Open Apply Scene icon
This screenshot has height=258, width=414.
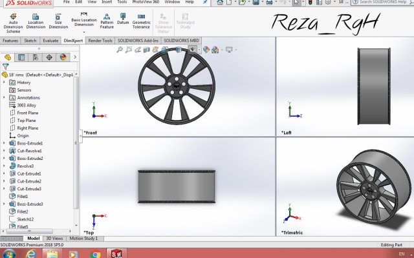click(x=215, y=50)
